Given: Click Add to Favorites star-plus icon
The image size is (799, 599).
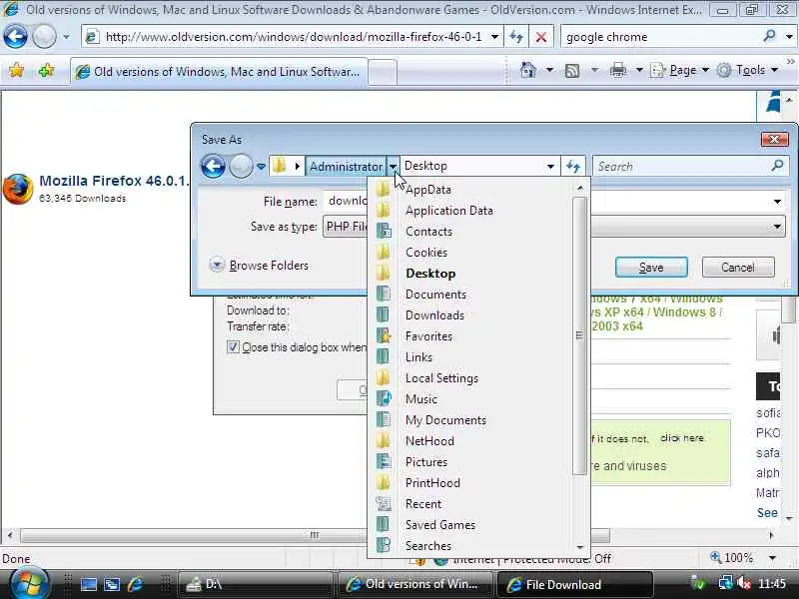Looking at the screenshot, I should [46, 70].
